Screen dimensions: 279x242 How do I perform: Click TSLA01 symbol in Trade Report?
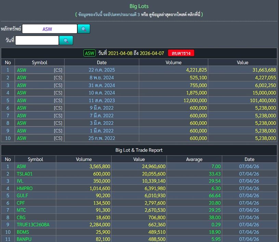tap(24, 174)
